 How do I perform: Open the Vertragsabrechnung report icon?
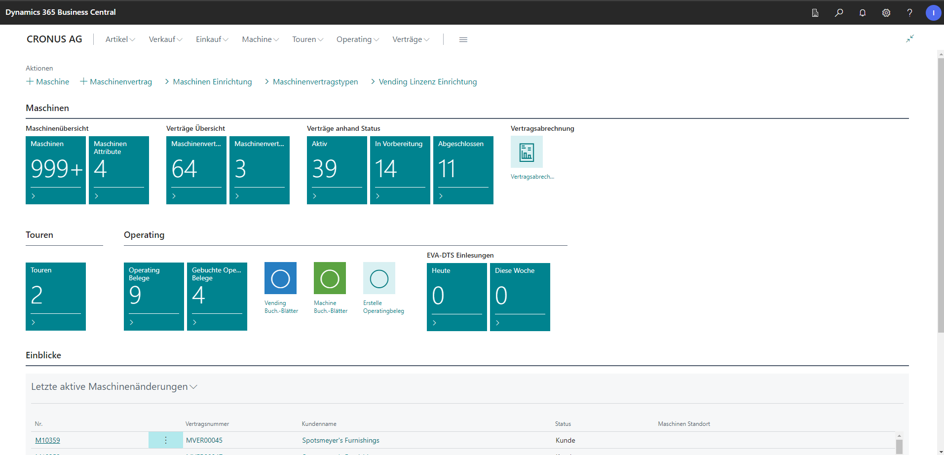point(527,152)
